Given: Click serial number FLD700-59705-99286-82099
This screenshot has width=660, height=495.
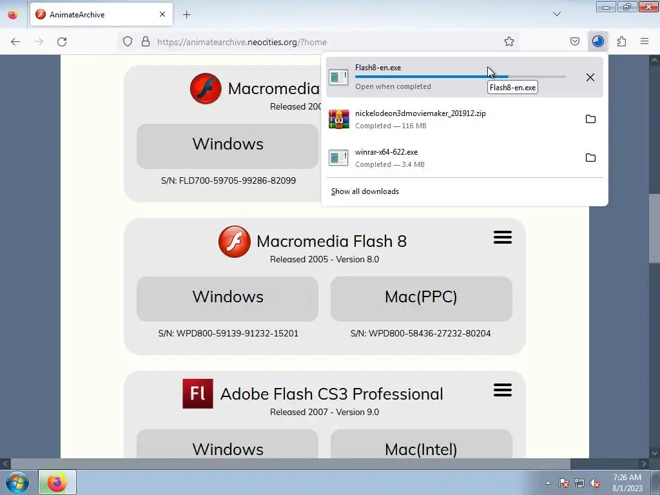Looking at the screenshot, I should 228,180.
